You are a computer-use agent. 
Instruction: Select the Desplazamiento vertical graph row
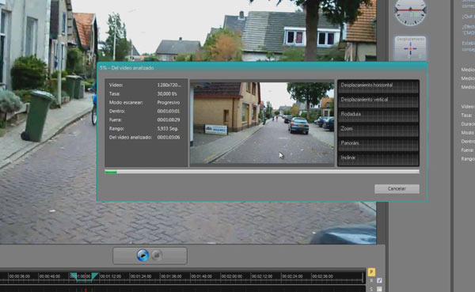[x=378, y=101]
